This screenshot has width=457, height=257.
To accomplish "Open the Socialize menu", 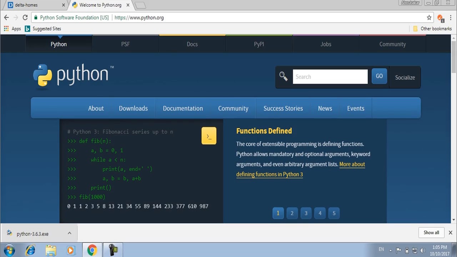I will 405,77.
